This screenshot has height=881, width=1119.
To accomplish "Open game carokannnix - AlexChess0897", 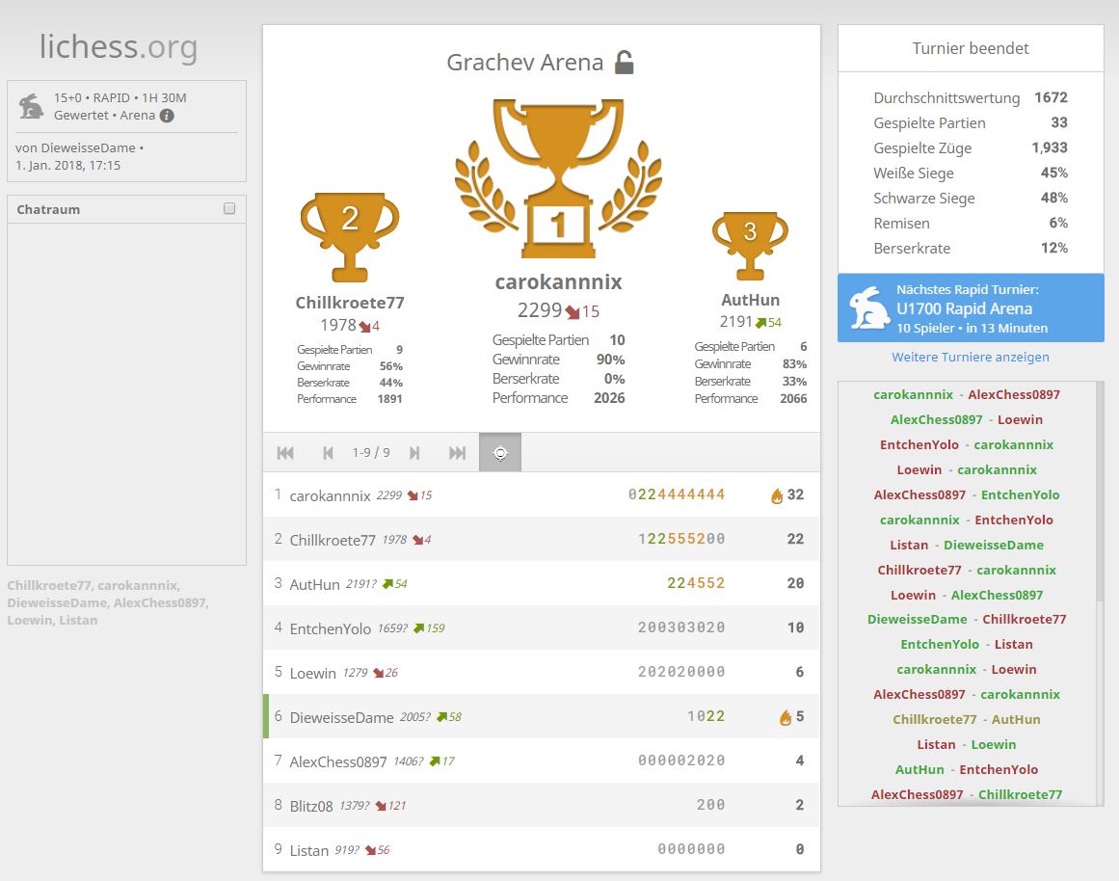I will (967, 395).
